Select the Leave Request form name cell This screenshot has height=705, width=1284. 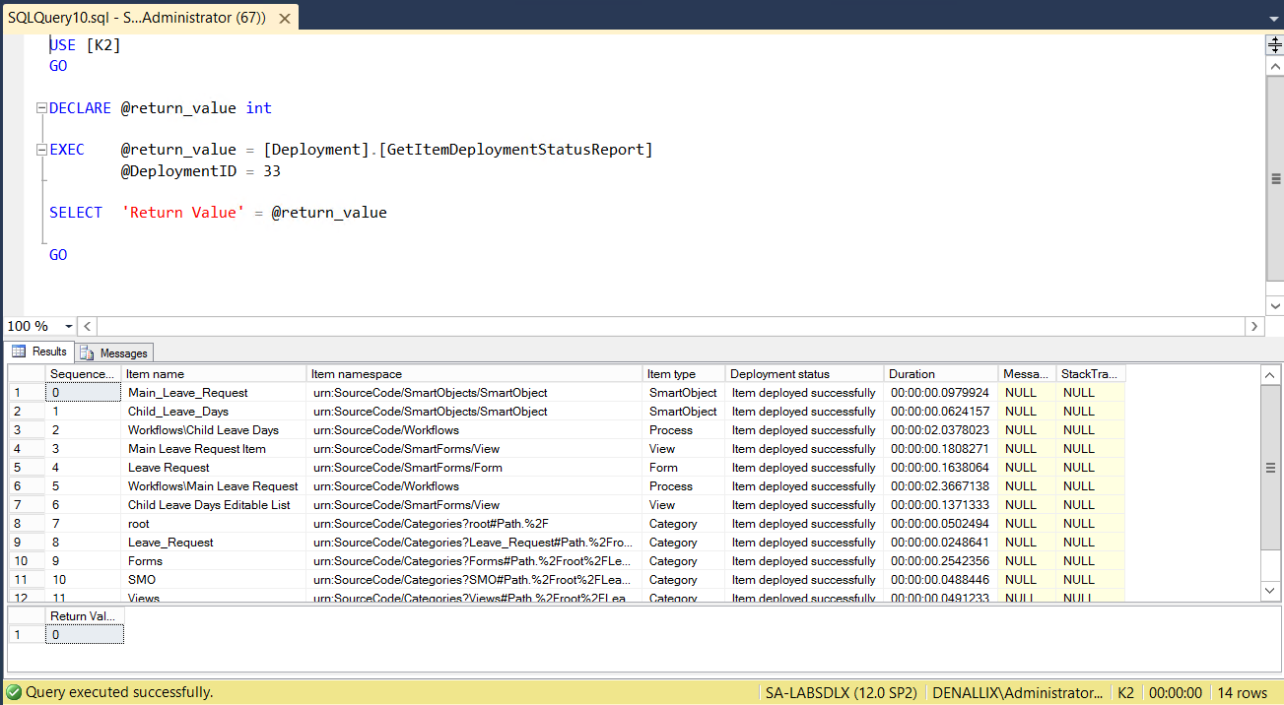coord(214,468)
